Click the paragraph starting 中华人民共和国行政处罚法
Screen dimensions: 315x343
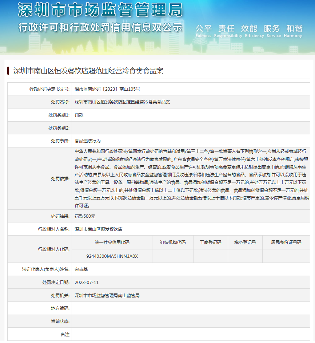coord(192,178)
